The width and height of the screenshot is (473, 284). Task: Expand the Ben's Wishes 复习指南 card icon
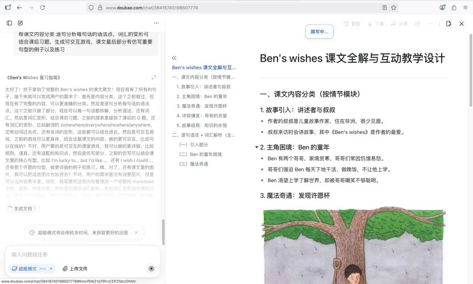coord(154,77)
